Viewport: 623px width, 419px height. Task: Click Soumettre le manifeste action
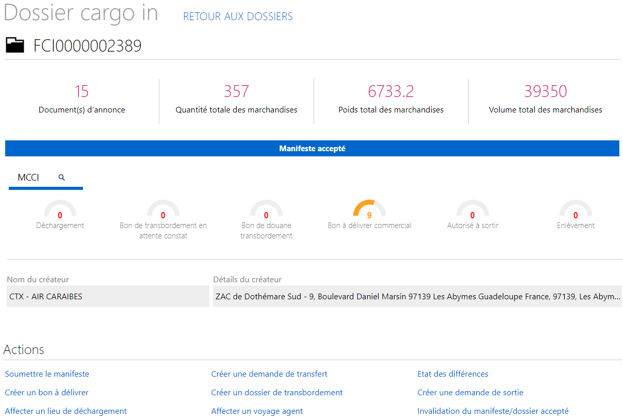[x=47, y=374]
